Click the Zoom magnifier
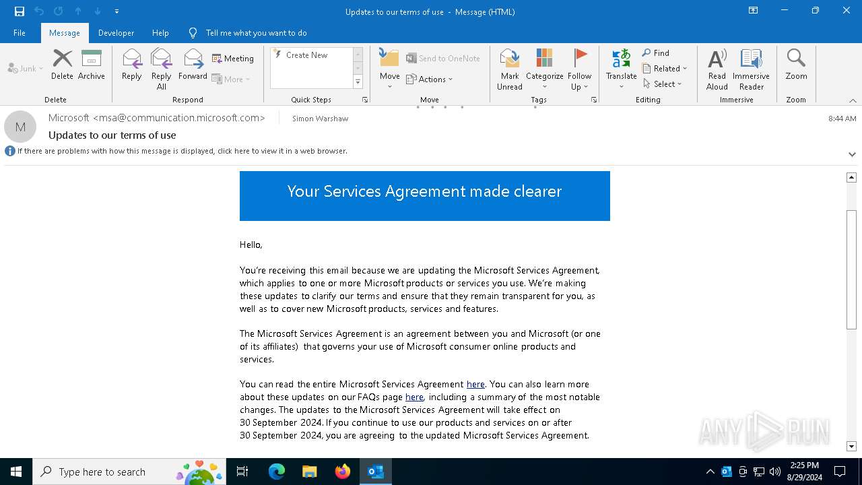Screen dimensions: 862x485 pyautogui.click(x=796, y=65)
